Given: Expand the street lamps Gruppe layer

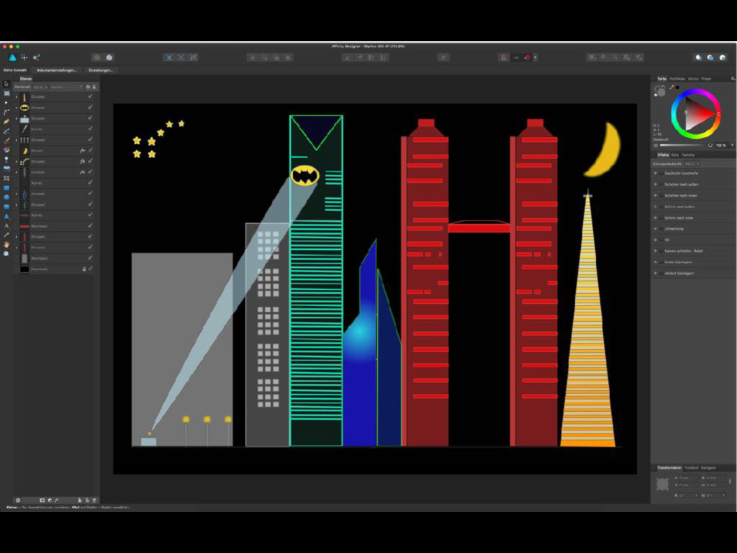Looking at the screenshot, I should [x=17, y=140].
